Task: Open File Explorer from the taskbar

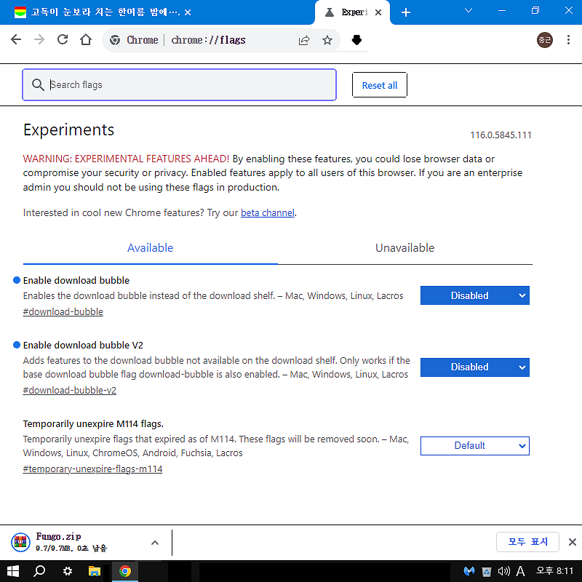Action: pos(95,571)
